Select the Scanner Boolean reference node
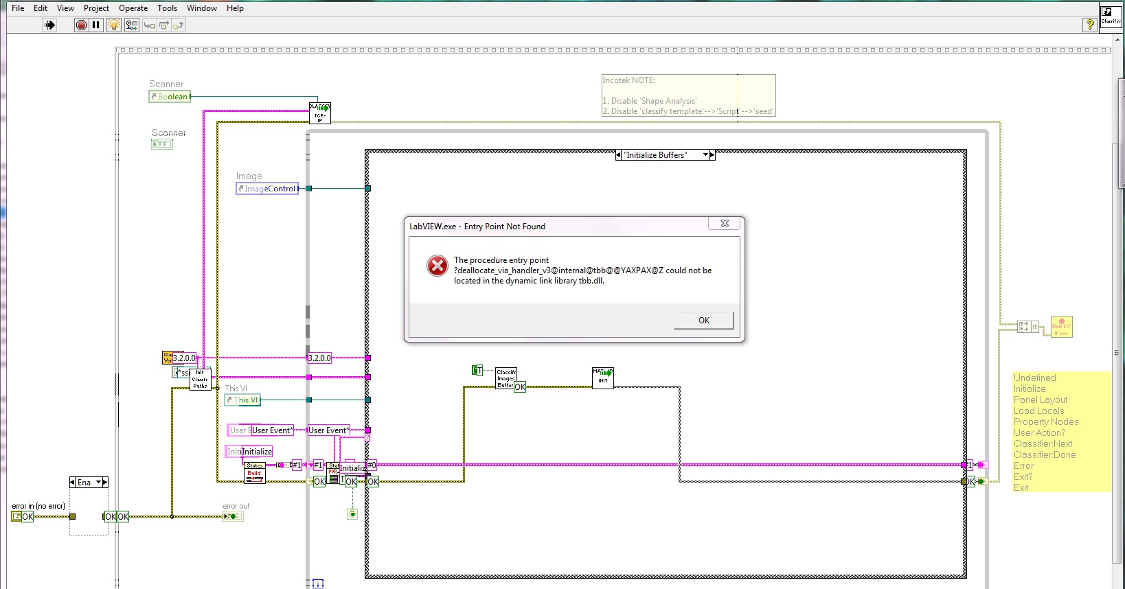 (170, 97)
